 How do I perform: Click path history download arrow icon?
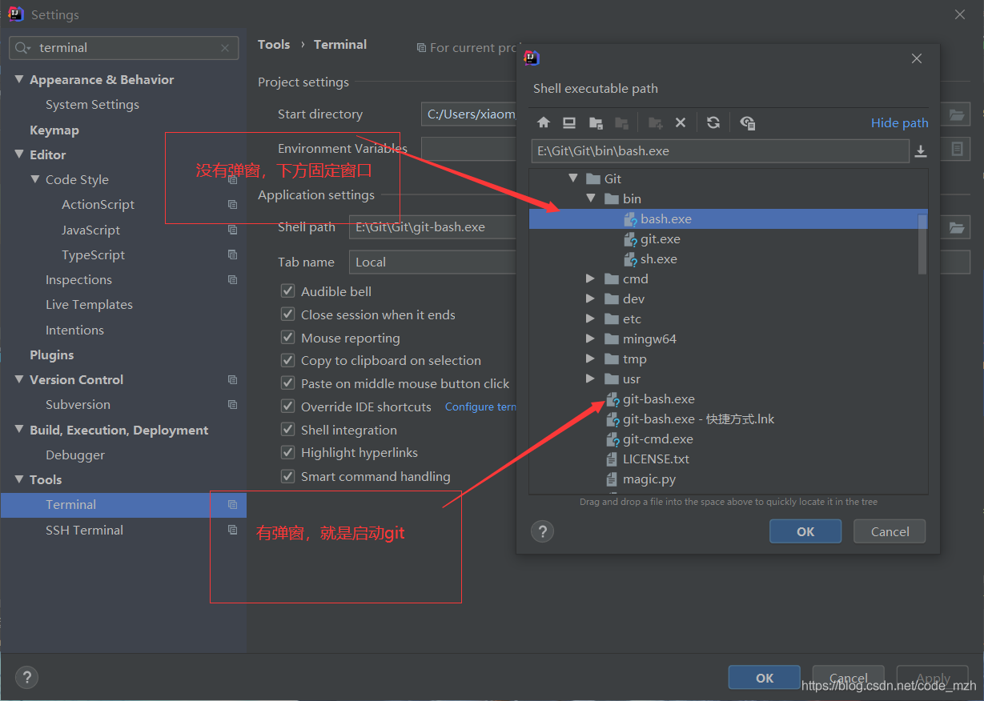921,151
